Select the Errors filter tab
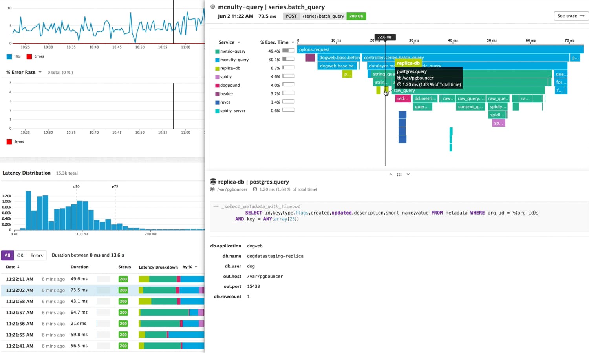Viewport: 589px width, 353px height. click(37, 255)
